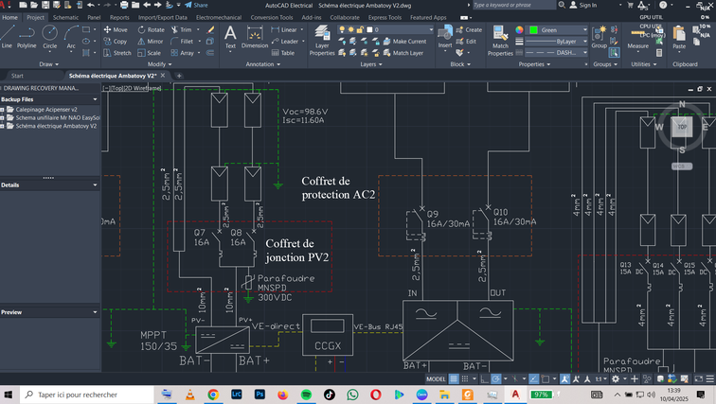Open Layer Properties manager
The image size is (716, 404).
pyautogui.click(x=322, y=38)
